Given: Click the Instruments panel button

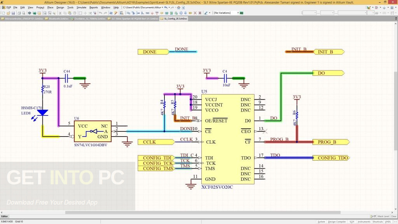Looking at the screenshot, I should click(364, 222).
